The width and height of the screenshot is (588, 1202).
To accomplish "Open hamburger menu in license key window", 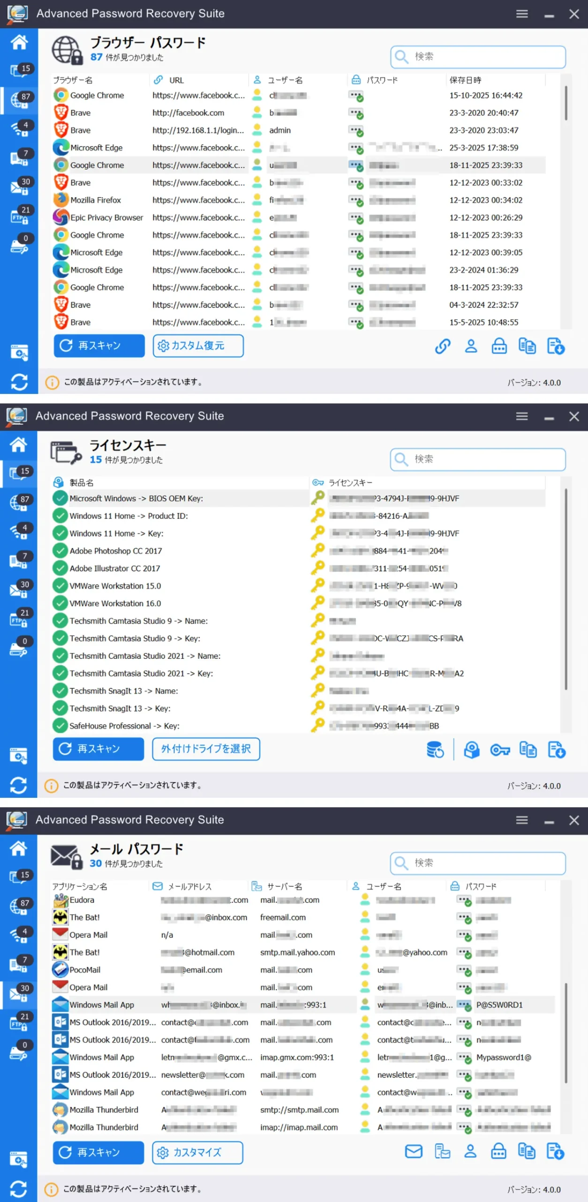I will pos(522,416).
